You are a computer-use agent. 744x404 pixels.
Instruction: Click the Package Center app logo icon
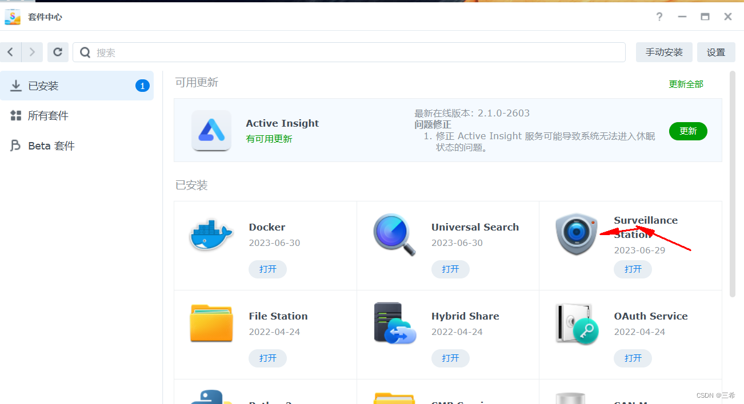click(13, 17)
